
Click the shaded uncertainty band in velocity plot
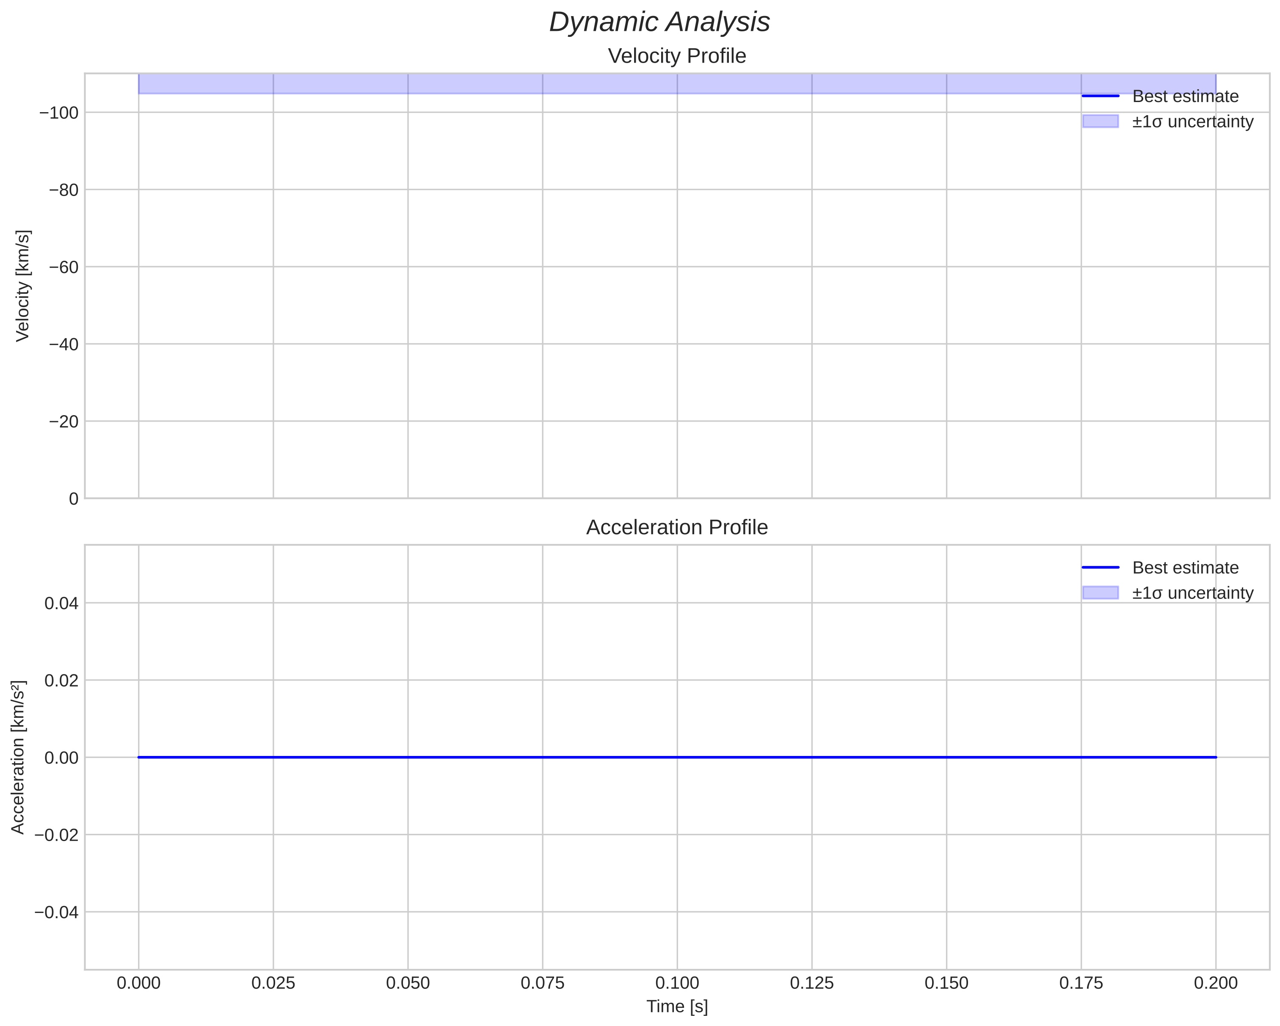tap(594, 84)
